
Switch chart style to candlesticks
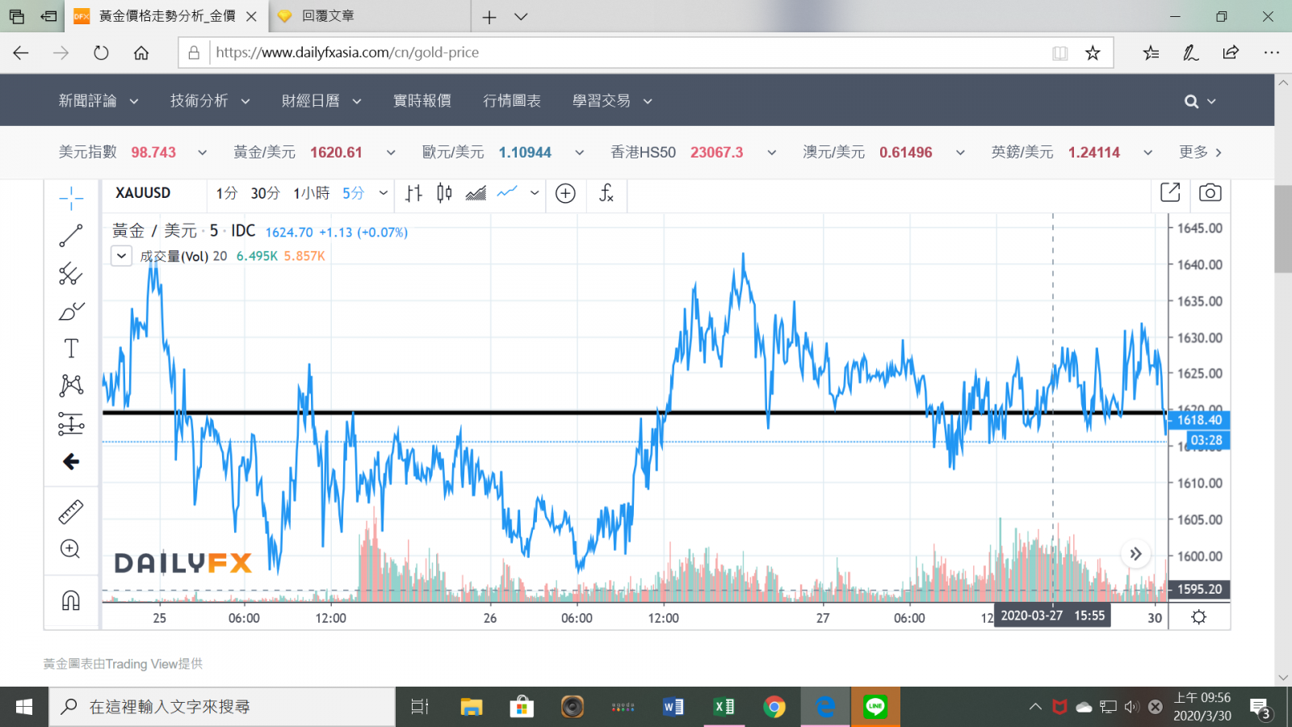444,193
